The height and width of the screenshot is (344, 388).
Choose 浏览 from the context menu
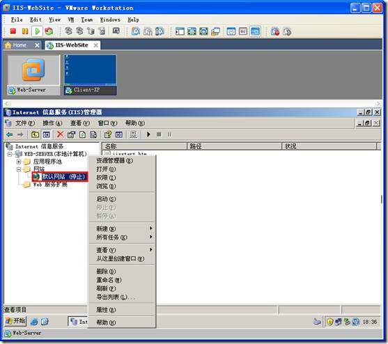click(122, 186)
